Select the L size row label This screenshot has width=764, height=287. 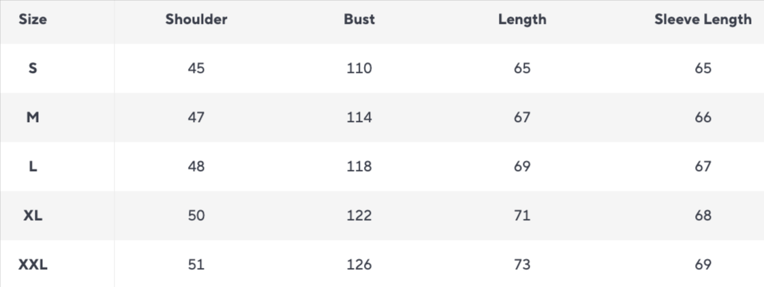[33, 166]
